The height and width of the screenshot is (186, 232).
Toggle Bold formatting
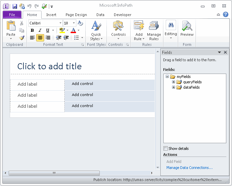coord(32,30)
